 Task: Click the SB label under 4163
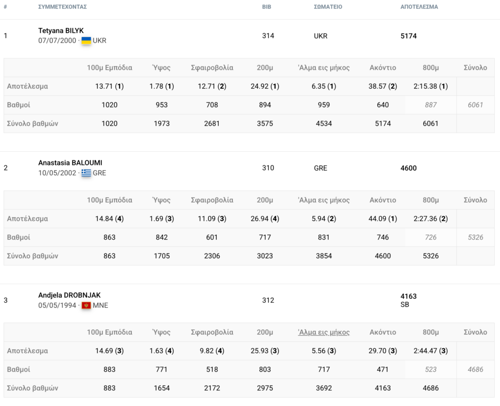[x=405, y=304]
